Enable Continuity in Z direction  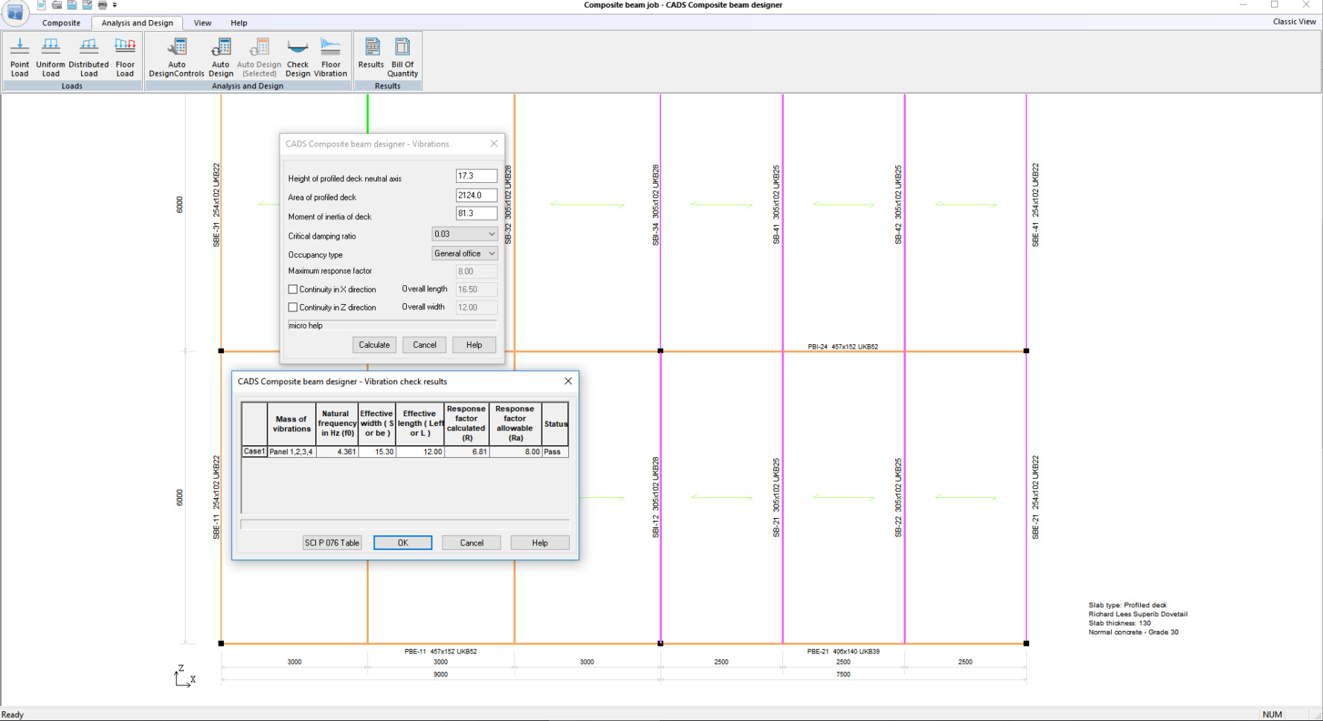[x=293, y=307]
